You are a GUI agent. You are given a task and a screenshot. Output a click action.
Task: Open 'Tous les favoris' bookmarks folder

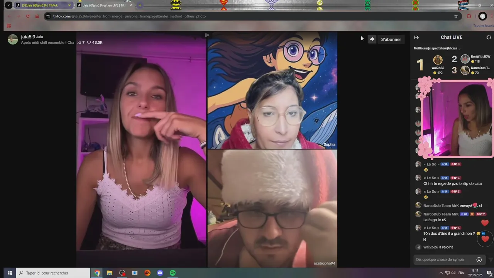[483, 26]
